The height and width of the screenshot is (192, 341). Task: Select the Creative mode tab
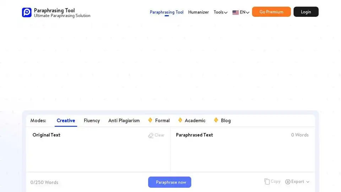(66, 121)
